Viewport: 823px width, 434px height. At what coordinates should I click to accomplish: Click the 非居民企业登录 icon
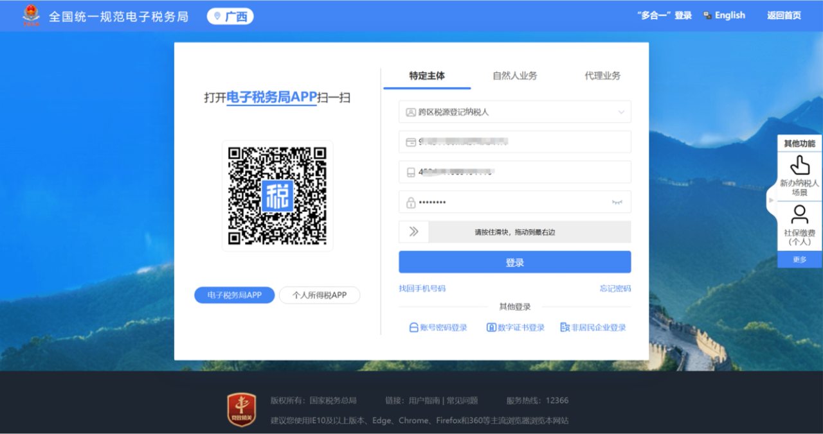(x=565, y=327)
